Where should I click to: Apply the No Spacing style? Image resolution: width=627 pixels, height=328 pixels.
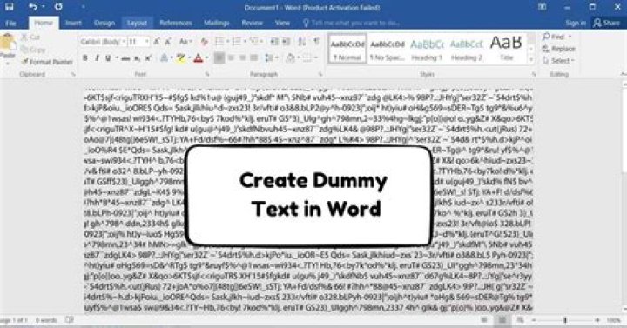pos(387,49)
